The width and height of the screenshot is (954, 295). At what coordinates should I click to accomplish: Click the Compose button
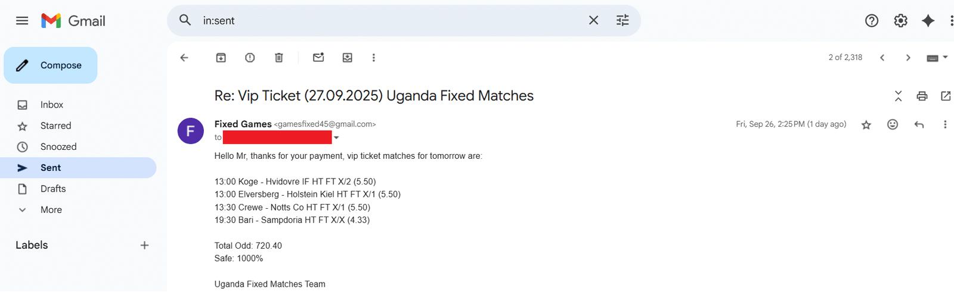51,65
